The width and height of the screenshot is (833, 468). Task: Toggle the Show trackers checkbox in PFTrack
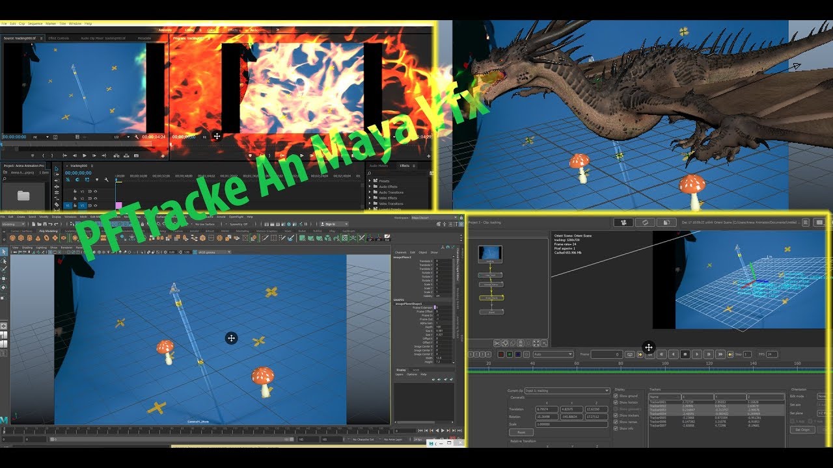pos(616,415)
